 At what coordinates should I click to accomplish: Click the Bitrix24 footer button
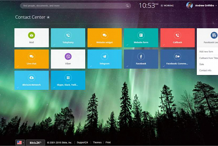(x=36, y=142)
